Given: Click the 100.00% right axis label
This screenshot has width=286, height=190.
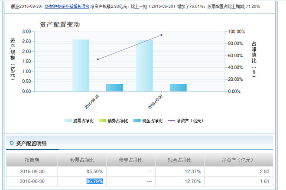Looking at the screenshot, I should [237, 32].
